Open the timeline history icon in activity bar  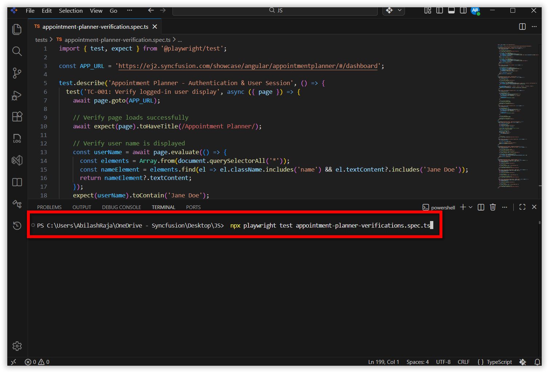17,226
